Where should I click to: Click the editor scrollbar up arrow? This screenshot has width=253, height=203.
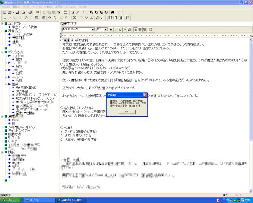point(251,40)
